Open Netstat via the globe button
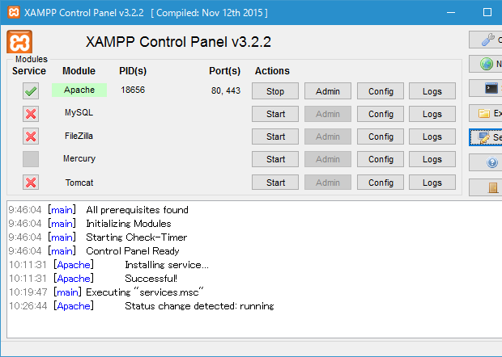The height and width of the screenshot is (357, 502). [x=486, y=64]
